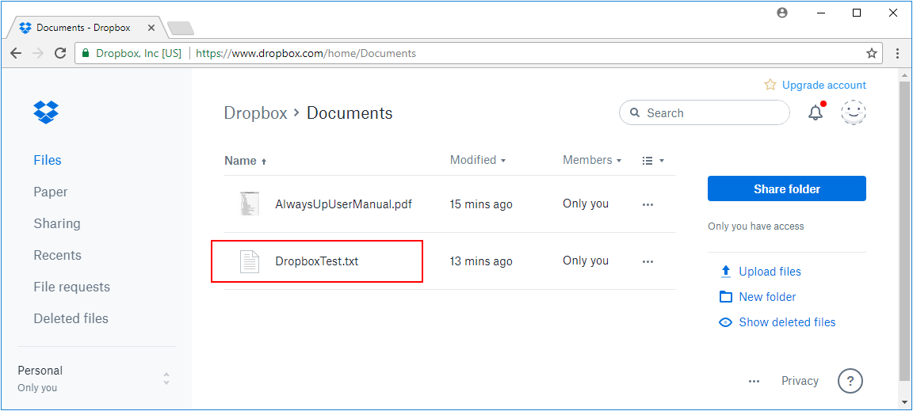Go to the Dropbox root breadcrumb

[x=256, y=113]
